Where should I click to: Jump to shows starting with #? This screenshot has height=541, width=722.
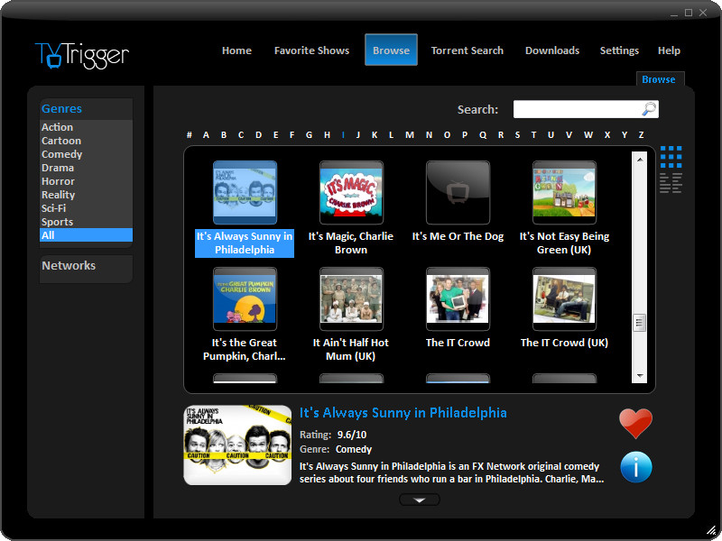(190, 135)
